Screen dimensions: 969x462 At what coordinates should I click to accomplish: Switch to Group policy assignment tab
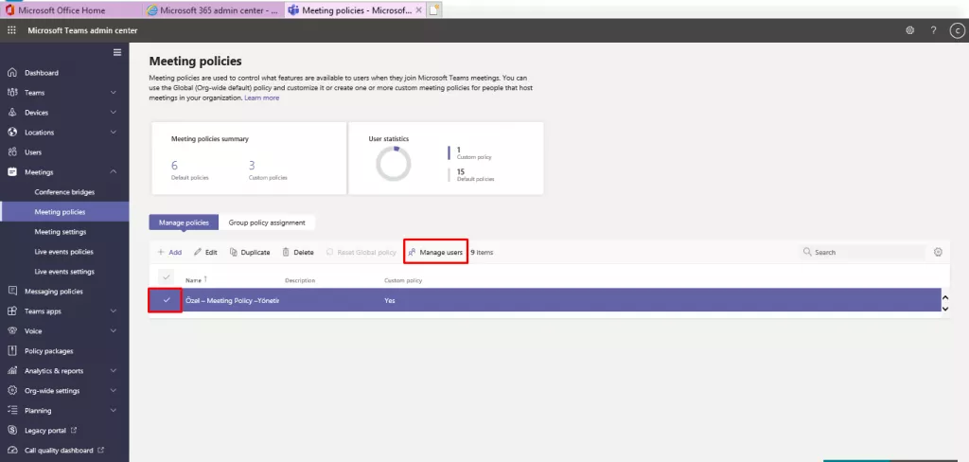(x=267, y=222)
